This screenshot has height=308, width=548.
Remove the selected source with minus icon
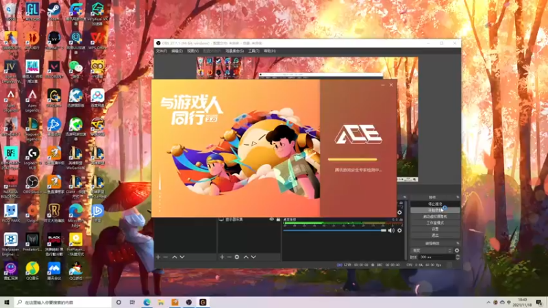pyautogui.click(x=229, y=257)
